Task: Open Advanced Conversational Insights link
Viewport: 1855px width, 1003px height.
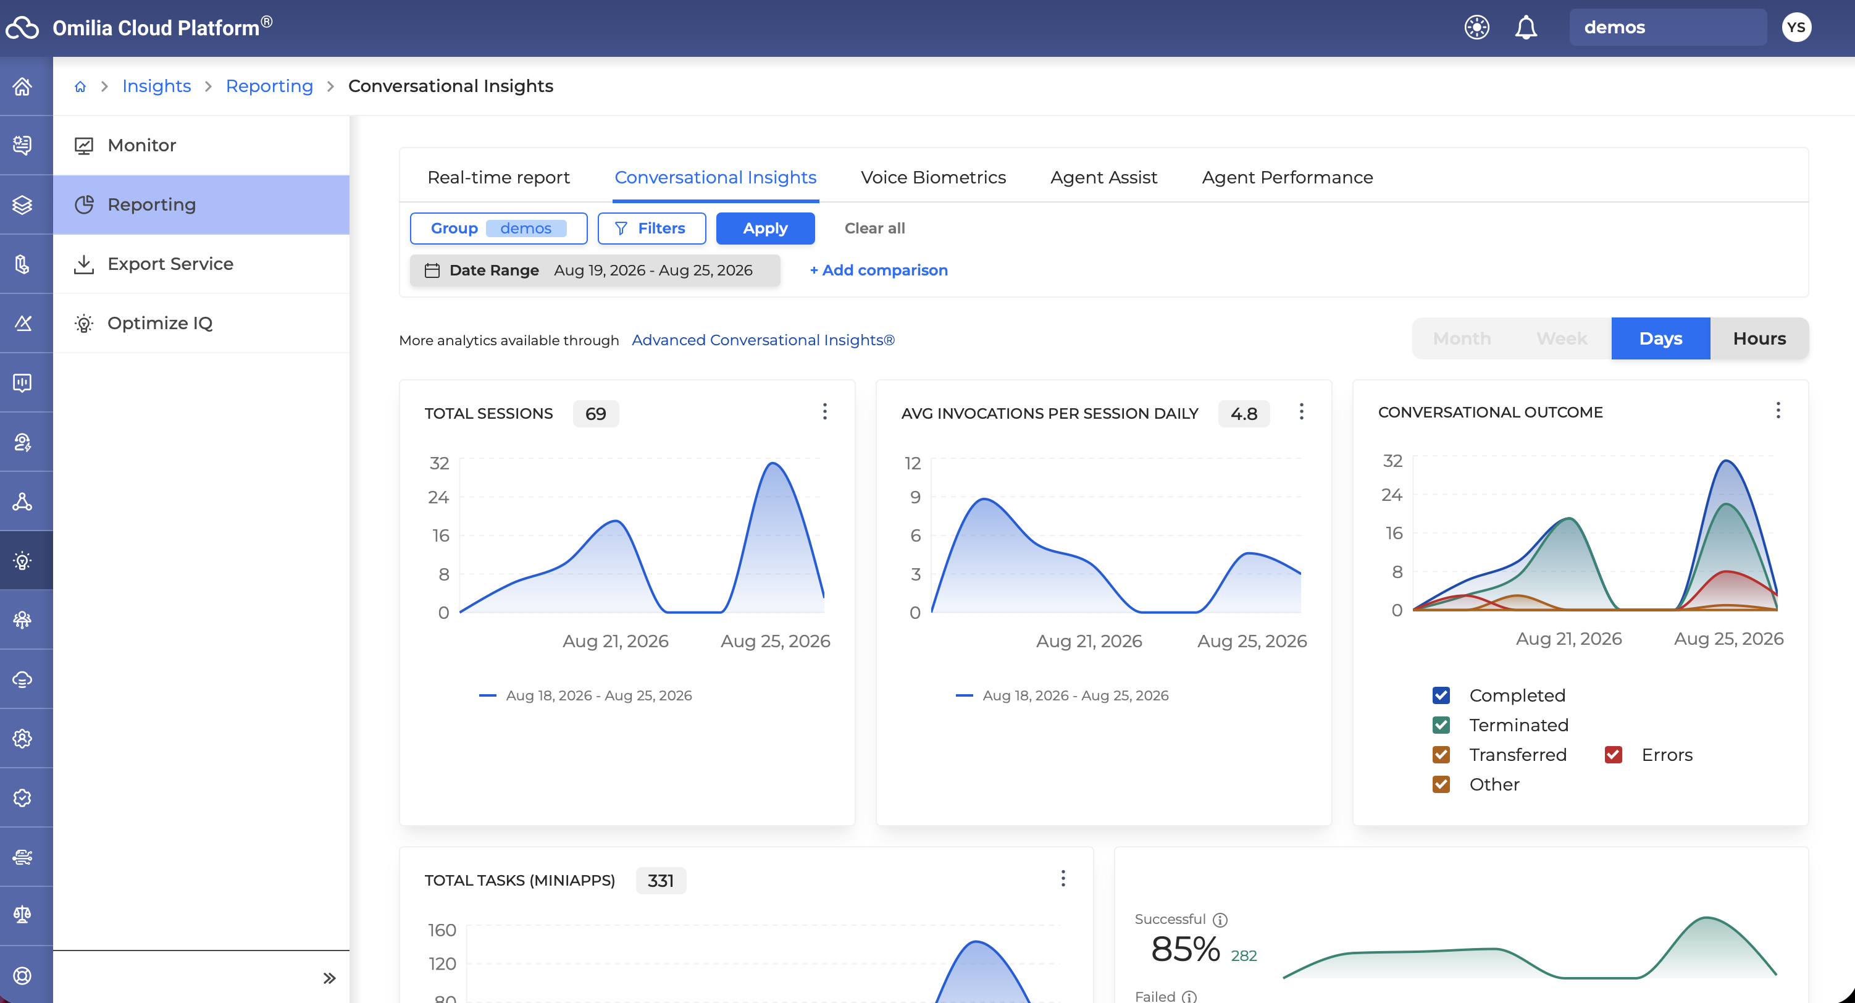Action: (763, 340)
